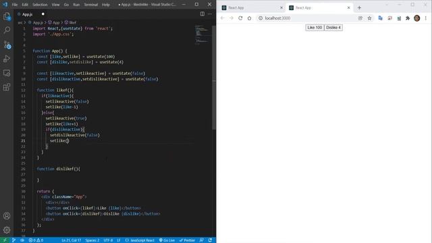View site information for localhost
The image size is (432, 243).
(261, 18)
